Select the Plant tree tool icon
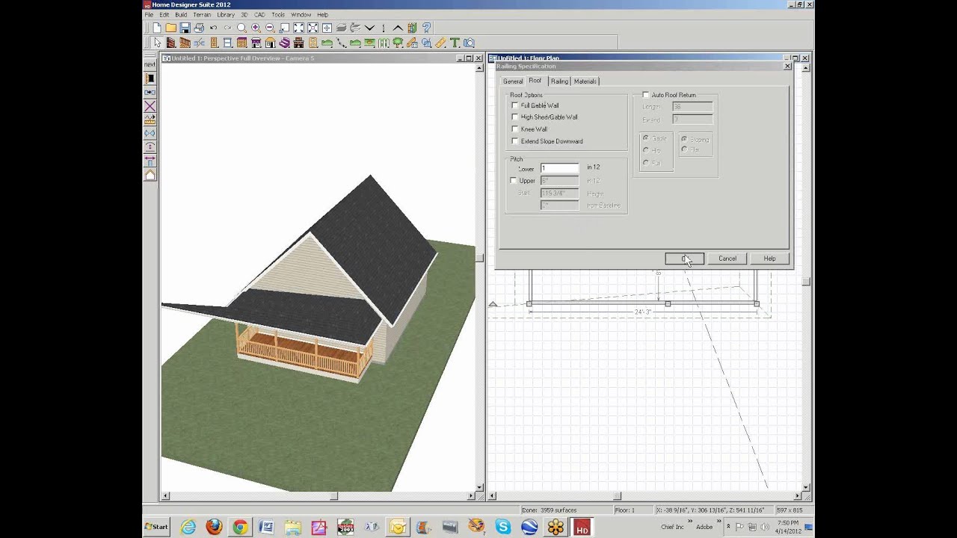Image resolution: width=957 pixels, height=538 pixels. [x=398, y=43]
